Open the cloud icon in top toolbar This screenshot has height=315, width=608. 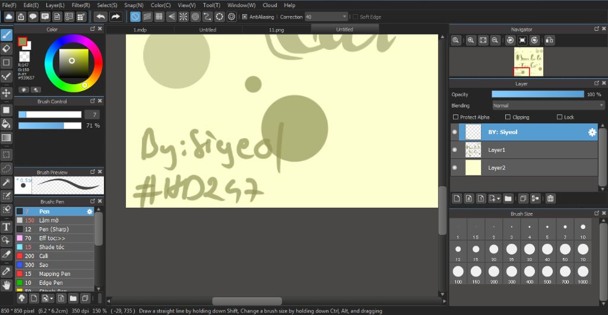tap(8, 17)
